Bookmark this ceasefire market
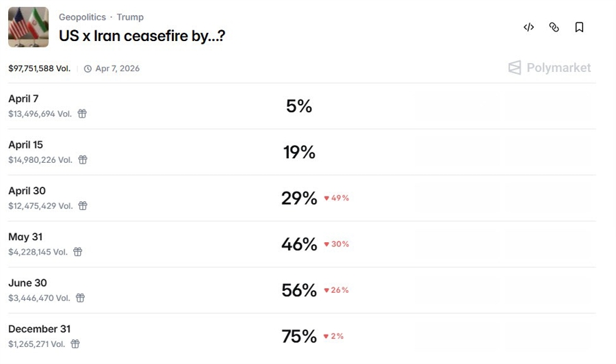 click(579, 27)
